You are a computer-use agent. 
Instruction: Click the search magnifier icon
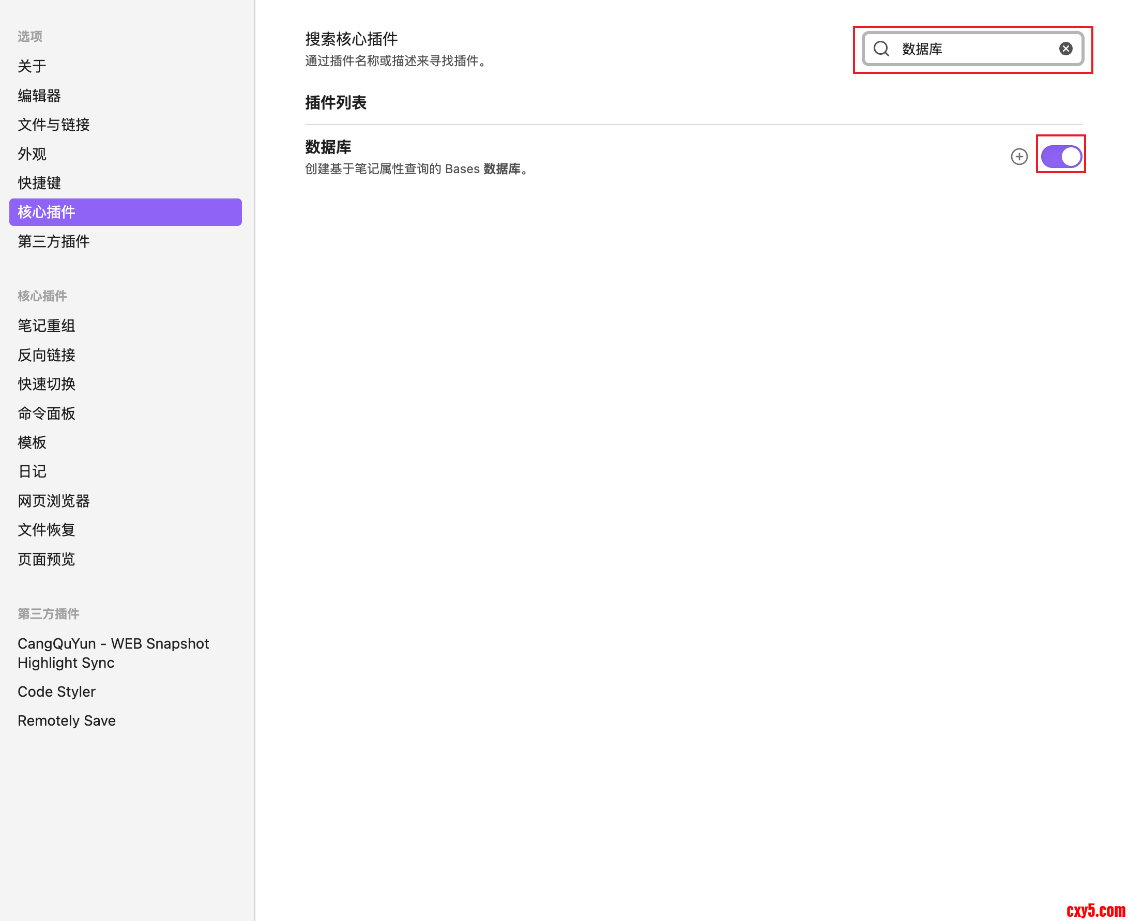point(881,49)
